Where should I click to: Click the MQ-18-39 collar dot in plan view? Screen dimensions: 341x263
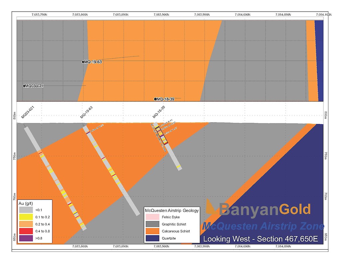click(155, 99)
